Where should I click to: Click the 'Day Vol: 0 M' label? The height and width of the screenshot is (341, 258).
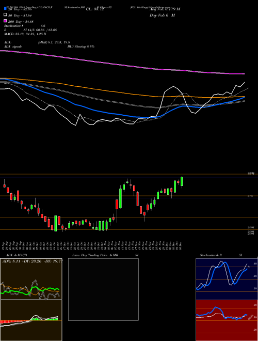[x=162, y=16]
